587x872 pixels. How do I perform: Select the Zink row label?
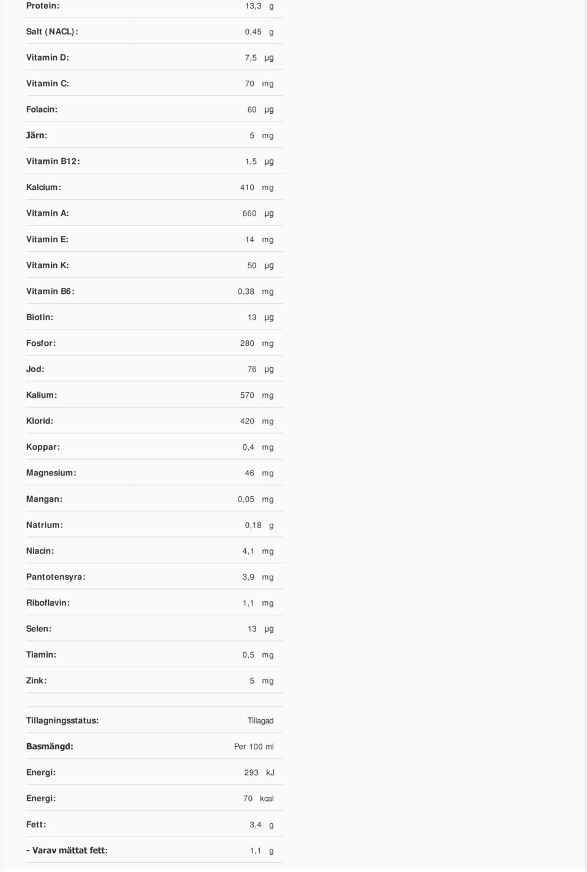tap(37, 681)
